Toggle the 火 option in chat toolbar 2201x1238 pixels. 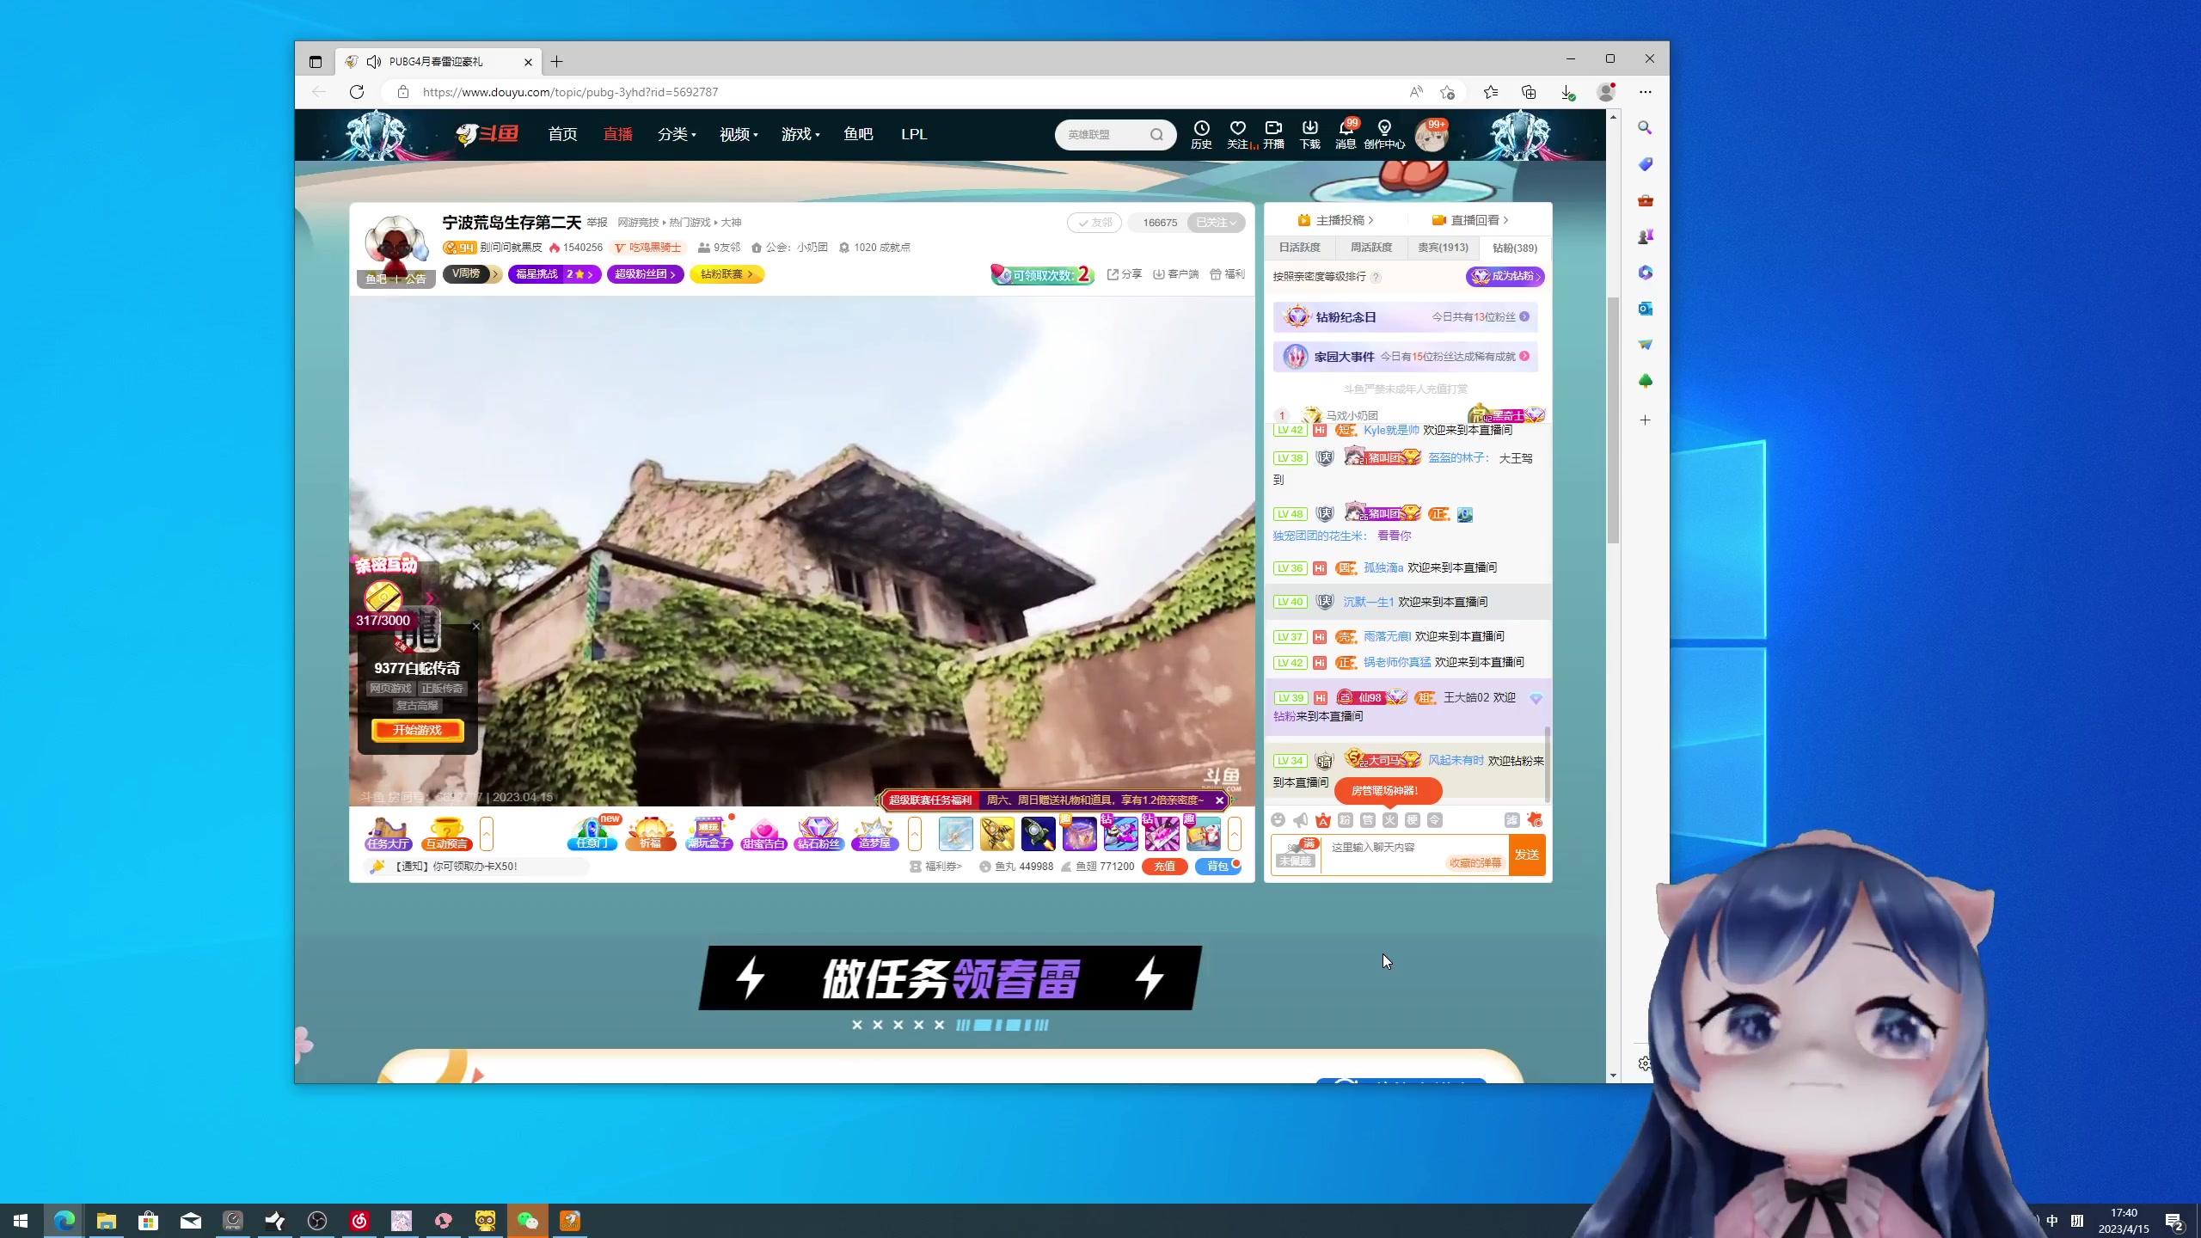pyautogui.click(x=1390, y=820)
